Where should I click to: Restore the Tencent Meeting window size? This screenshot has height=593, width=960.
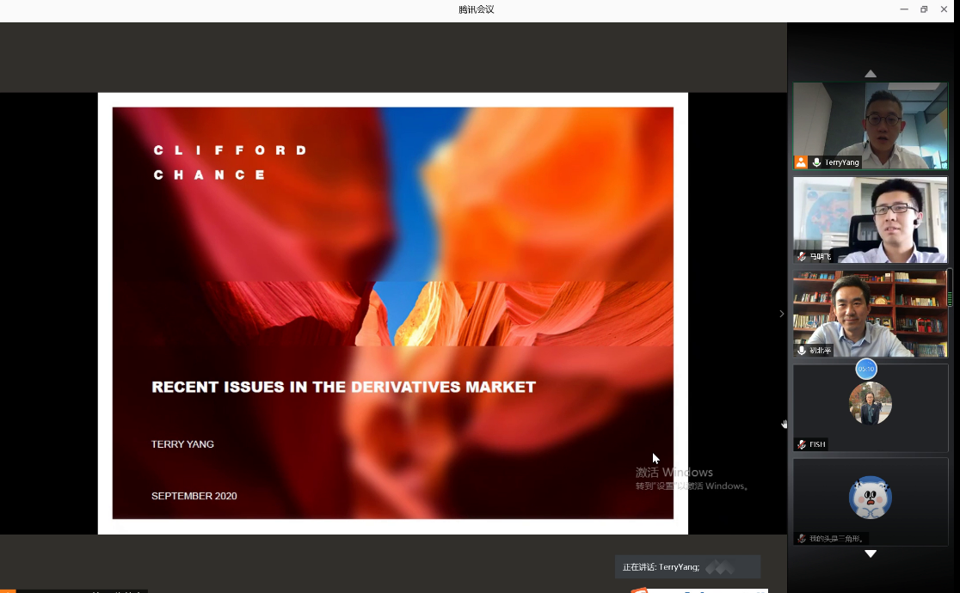[x=924, y=9]
